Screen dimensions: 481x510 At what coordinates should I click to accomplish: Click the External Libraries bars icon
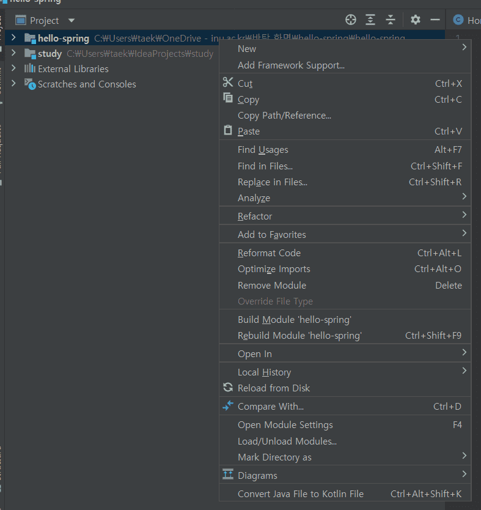[x=30, y=68]
